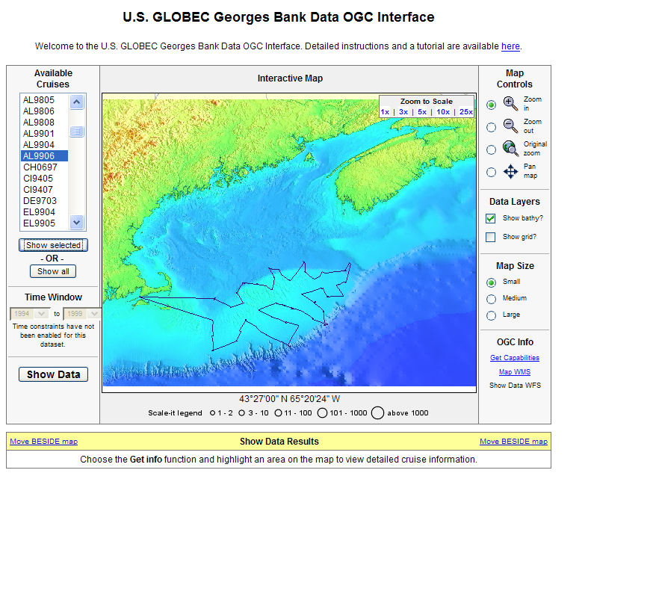The width and height of the screenshot is (656, 609).
Task: Select cruise EL9905 in the list
Action: click(44, 223)
